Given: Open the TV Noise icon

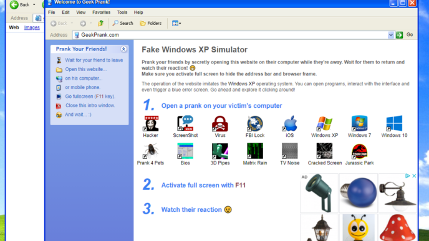Looking at the screenshot, I should click(x=290, y=151).
